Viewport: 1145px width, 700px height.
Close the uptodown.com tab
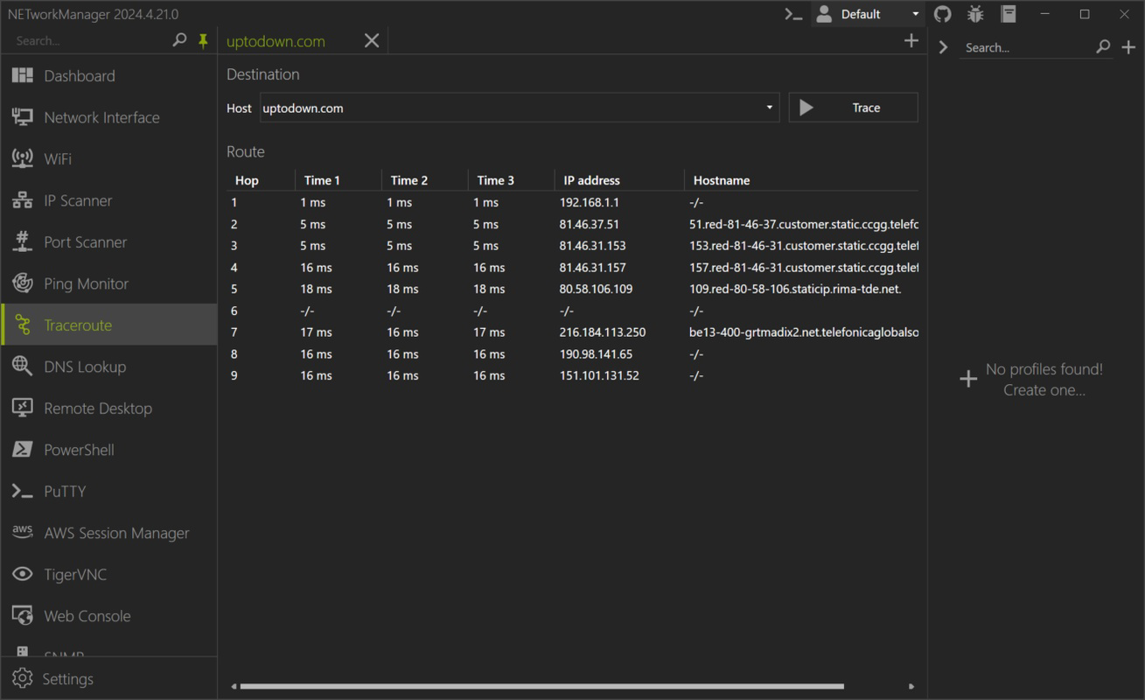[372, 41]
